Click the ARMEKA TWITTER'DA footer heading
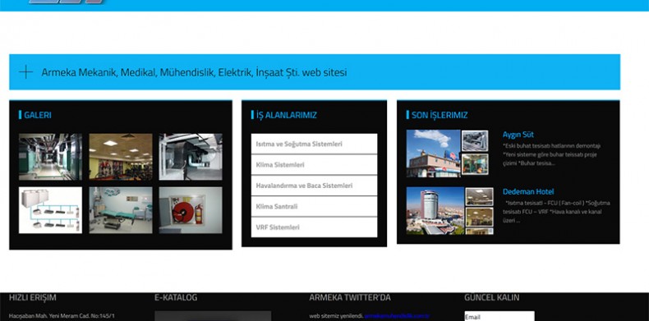Image resolution: width=649 pixels, height=321 pixels. coord(350,297)
